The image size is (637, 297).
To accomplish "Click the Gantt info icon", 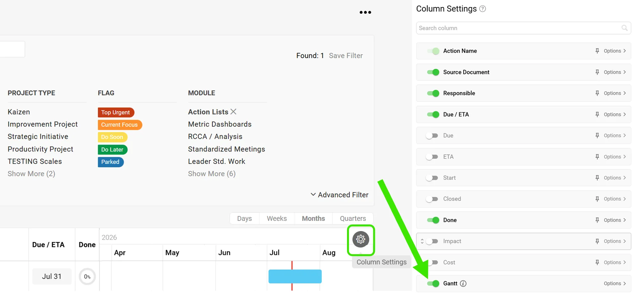I will tap(463, 283).
